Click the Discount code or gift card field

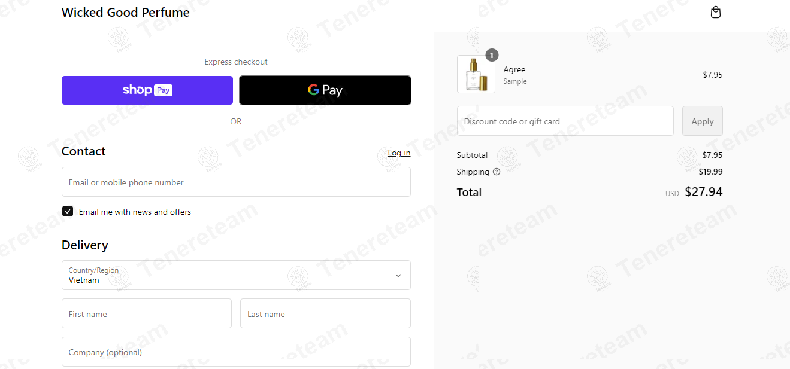pyautogui.click(x=565, y=121)
